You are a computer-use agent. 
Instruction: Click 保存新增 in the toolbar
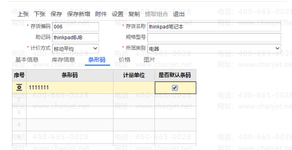(79, 14)
